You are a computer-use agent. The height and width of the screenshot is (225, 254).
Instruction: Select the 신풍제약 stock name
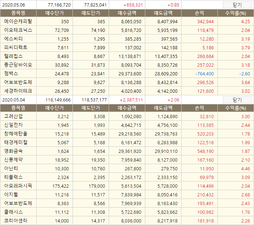point(13,160)
